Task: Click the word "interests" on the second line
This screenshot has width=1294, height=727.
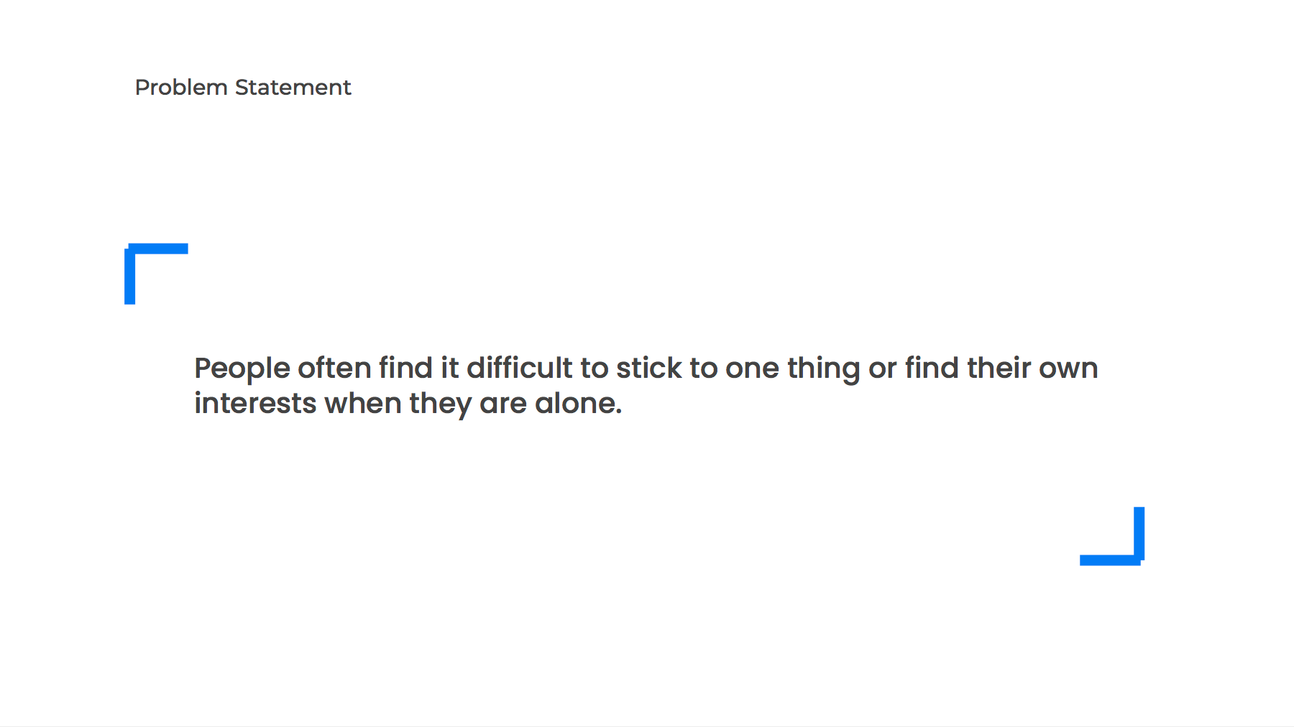Action: tap(255, 403)
